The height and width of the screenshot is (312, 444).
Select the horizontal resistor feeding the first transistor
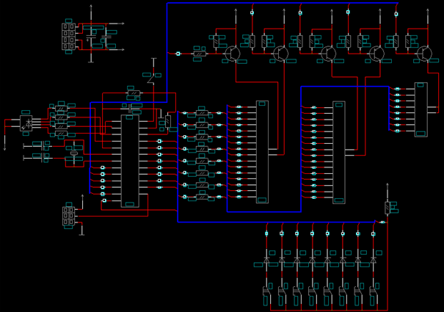[200, 54]
